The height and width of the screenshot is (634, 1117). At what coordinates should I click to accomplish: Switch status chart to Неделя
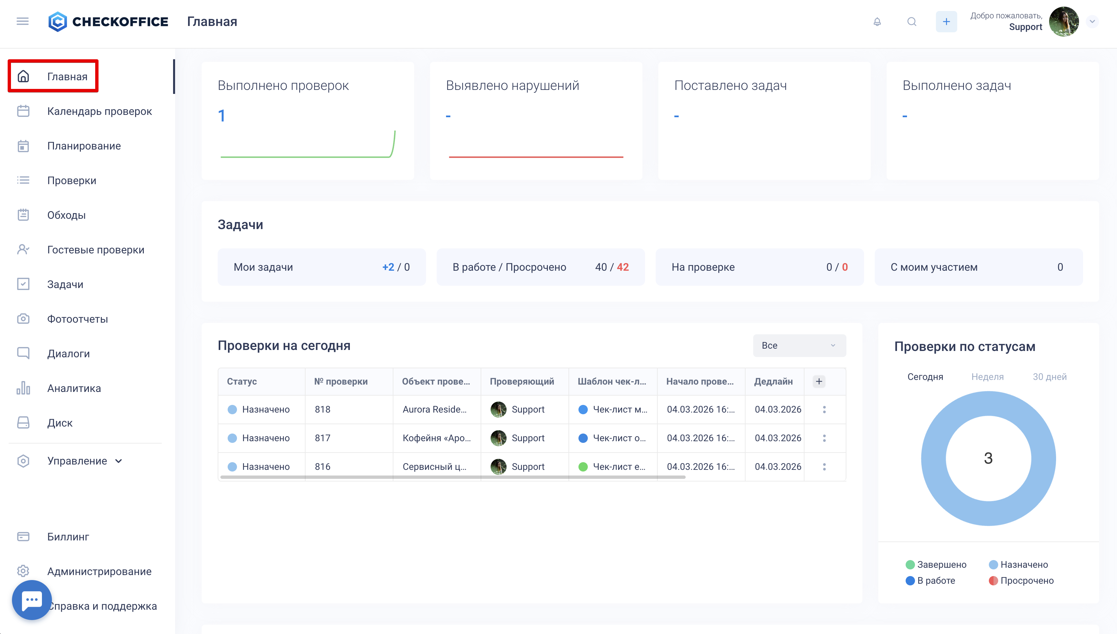pos(987,377)
